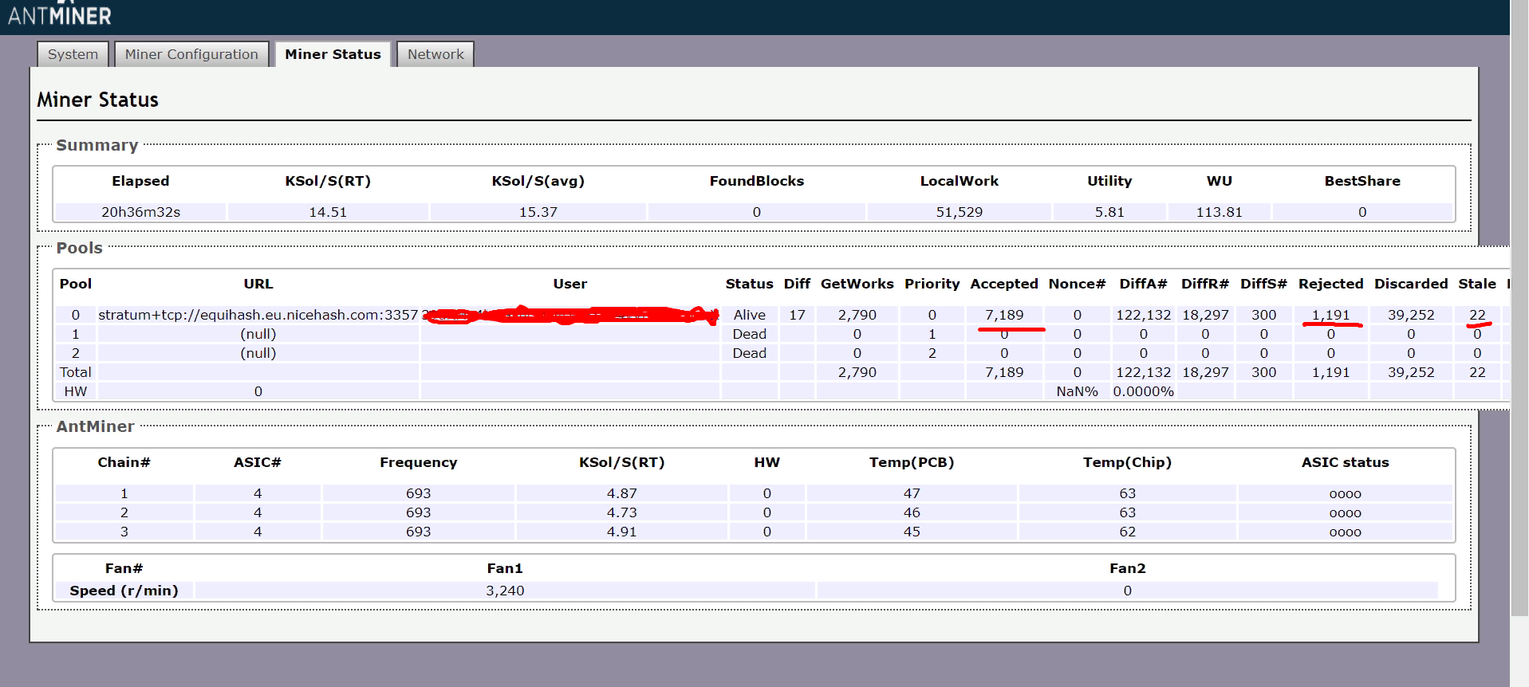Screen dimensions: 1529x687
Task: Click the FoundBlocks column header
Action: tap(756, 181)
